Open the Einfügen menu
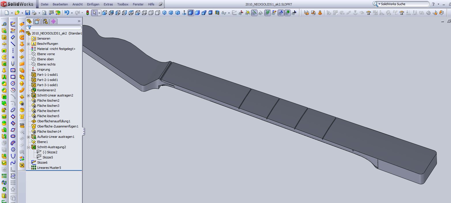The image size is (451, 203). (93, 4)
